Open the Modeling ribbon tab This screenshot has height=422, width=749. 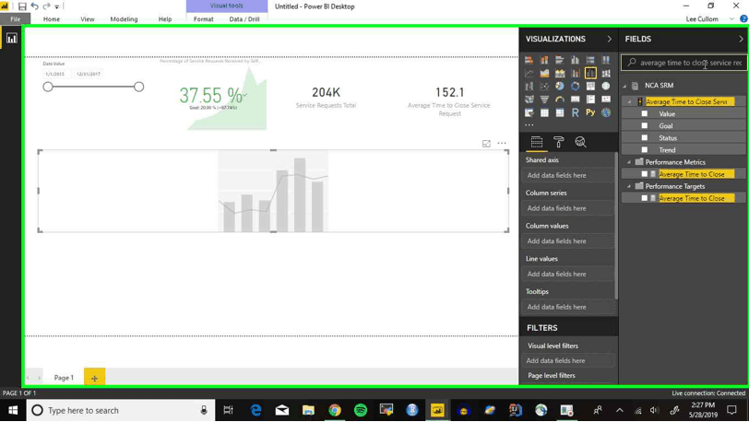124,19
